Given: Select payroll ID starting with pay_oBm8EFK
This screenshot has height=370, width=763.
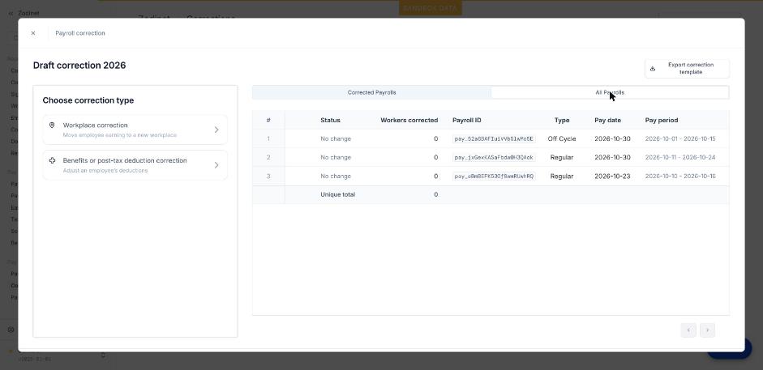Looking at the screenshot, I should (x=494, y=176).
